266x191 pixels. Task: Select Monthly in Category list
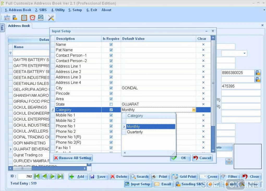click(151, 127)
